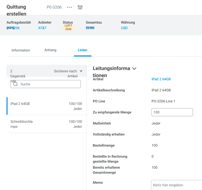The image size is (202, 190).
Task: Select the Linien tab
Action: click(83, 50)
